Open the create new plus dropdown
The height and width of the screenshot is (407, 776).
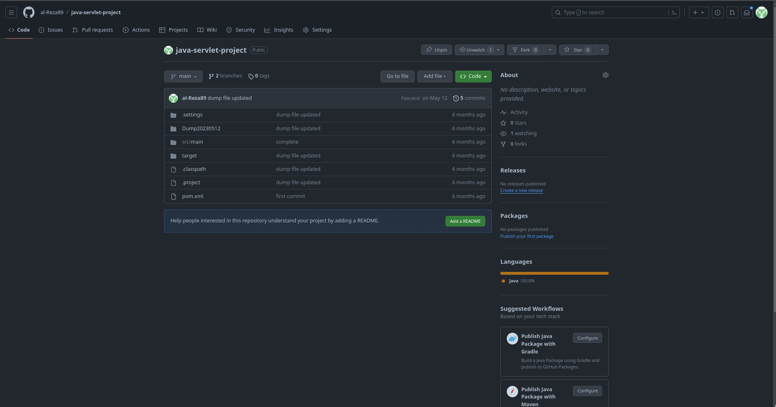click(x=699, y=13)
